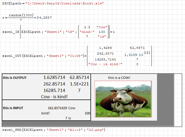This screenshot has width=185, height=137.
Task: Click the 62,8571 output matrix value
Action: pos(137,48)
